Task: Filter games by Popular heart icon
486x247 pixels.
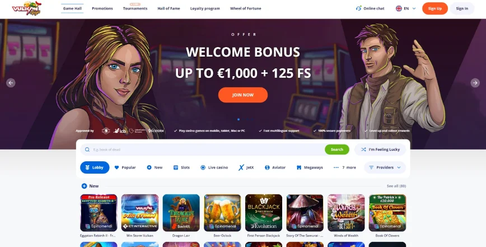Action: coord(116,167)
